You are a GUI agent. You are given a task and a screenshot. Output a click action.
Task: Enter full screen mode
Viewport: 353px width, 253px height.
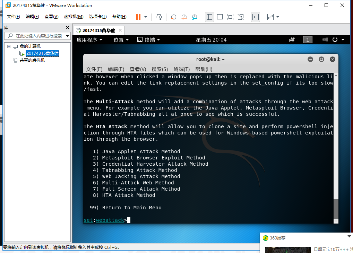230,17
